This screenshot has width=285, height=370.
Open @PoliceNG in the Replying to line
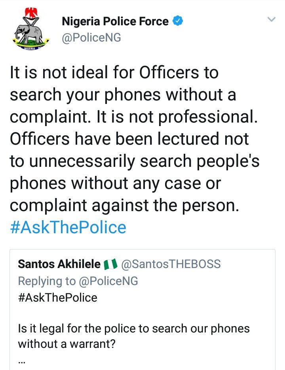108,281
